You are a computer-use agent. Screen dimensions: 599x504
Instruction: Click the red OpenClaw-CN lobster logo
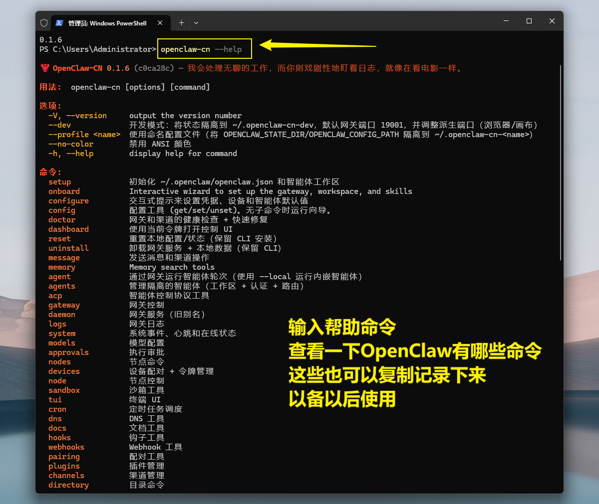point(45,68)
